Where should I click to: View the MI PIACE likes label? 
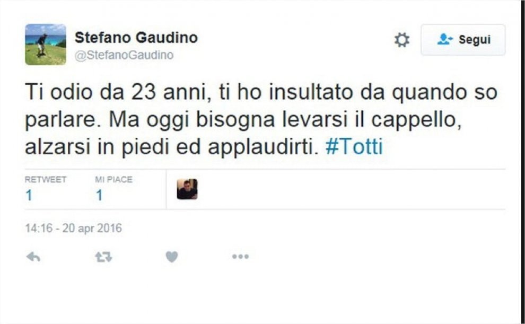[x=113, y=180]
